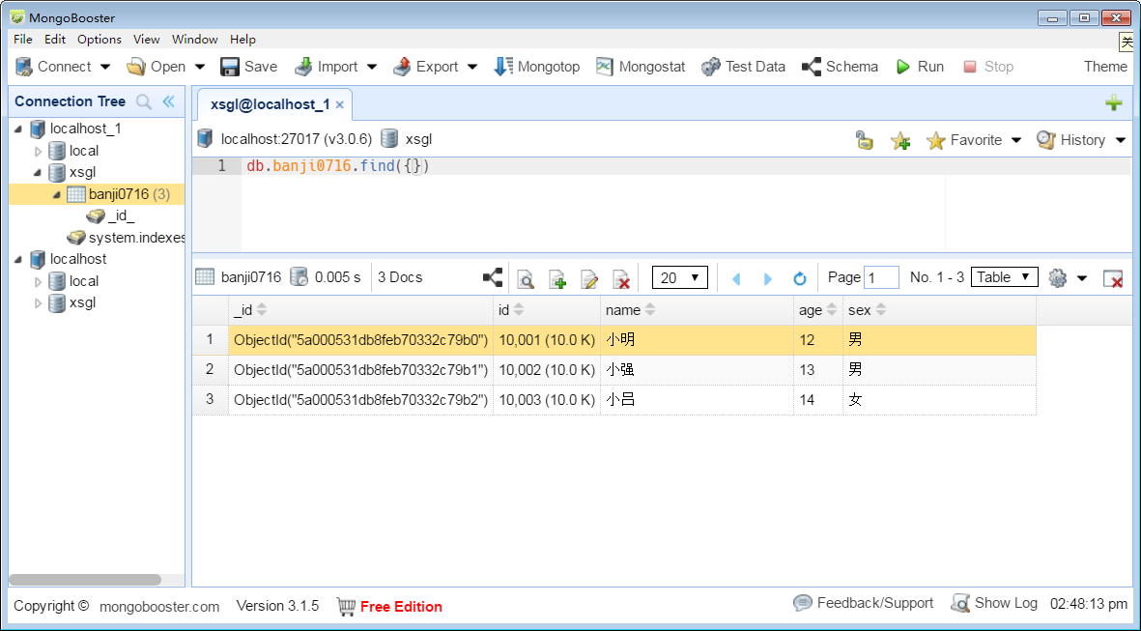Open the page size 20 dropdown
Image resolution: width=1141 pixels, height=631 pixels.
tap(679, 277)
